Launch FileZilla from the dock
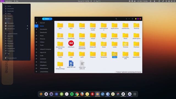Viewport: 176px width, 99px height. click(x=92, y=94)
